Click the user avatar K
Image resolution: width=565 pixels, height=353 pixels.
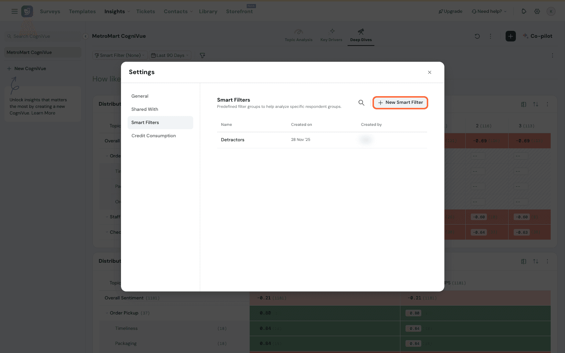(x=550, y=11)
